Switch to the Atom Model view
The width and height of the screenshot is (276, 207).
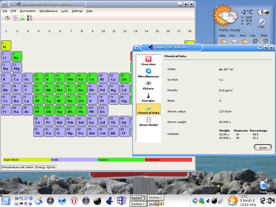click(148, 122)
